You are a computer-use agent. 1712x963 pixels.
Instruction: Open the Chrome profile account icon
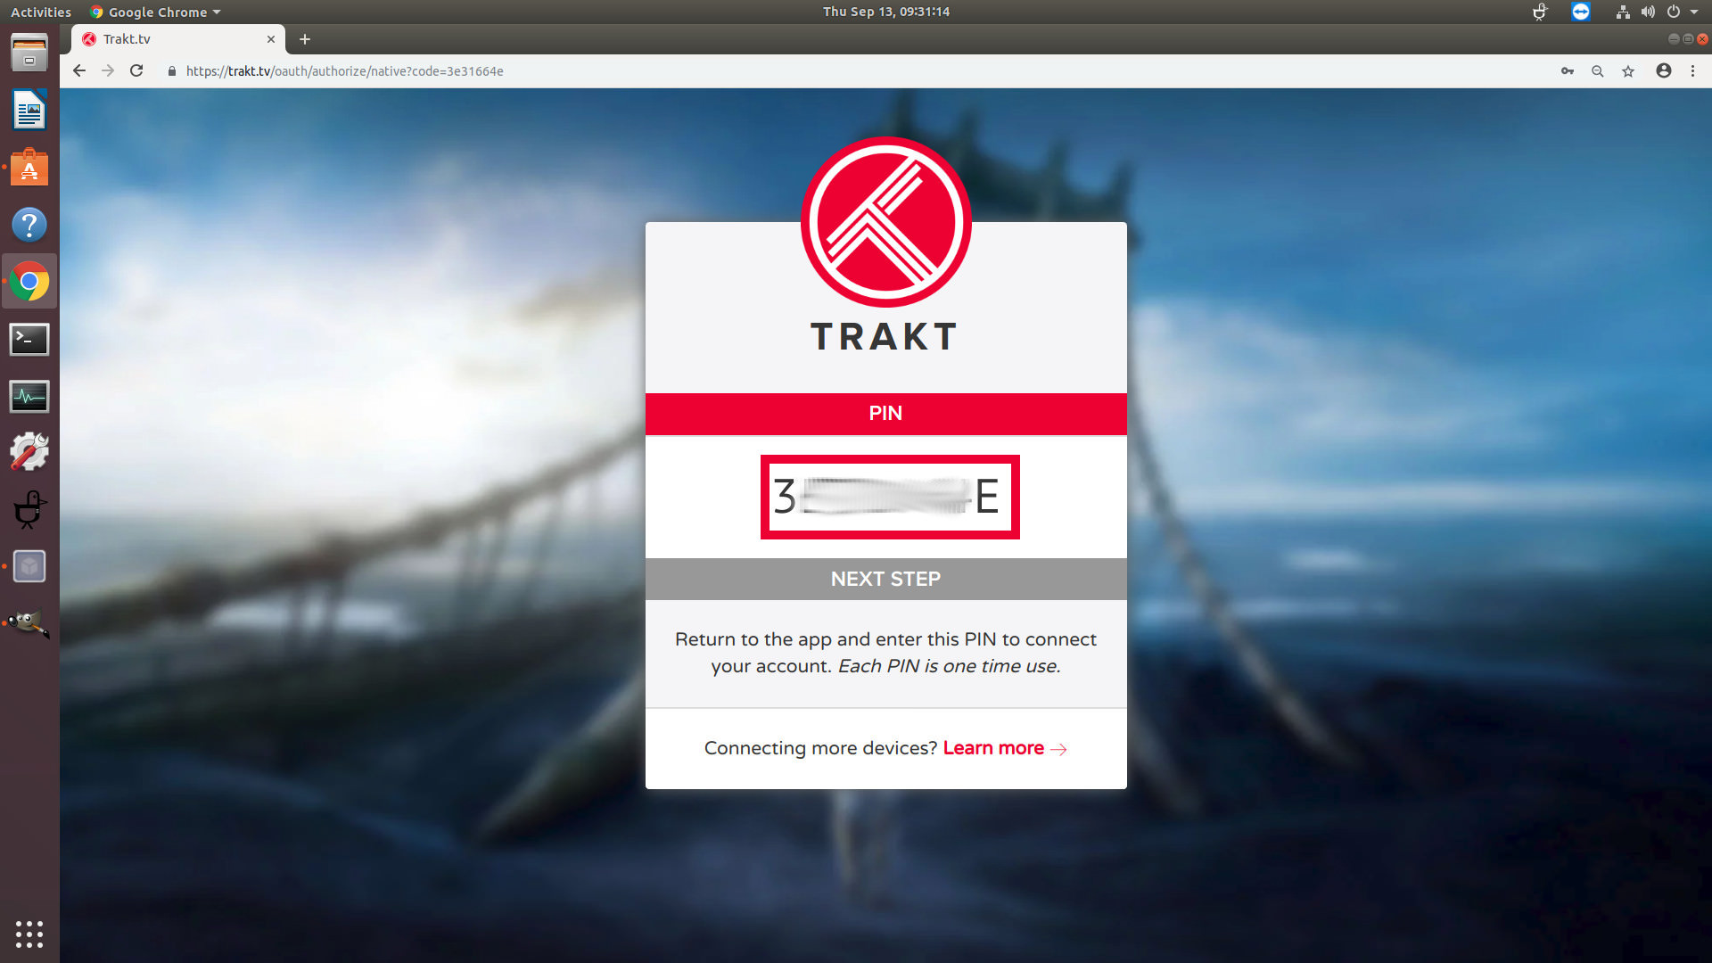1664,71
